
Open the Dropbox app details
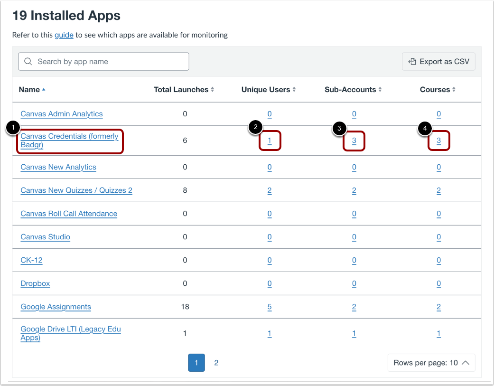point(35,283)
